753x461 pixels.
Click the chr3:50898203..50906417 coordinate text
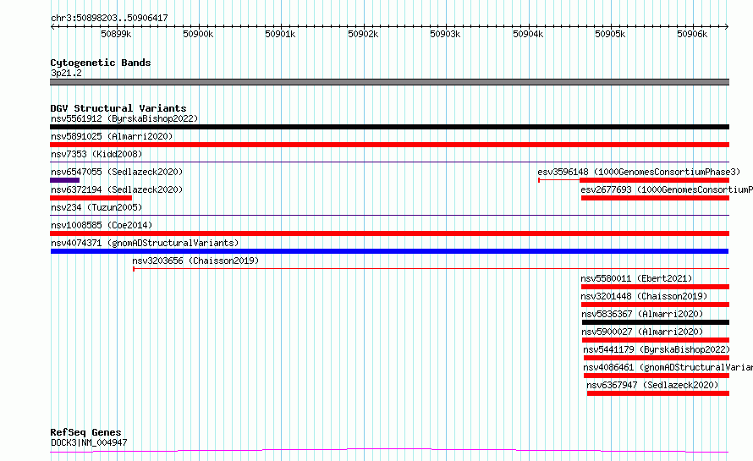coord(109,18)
